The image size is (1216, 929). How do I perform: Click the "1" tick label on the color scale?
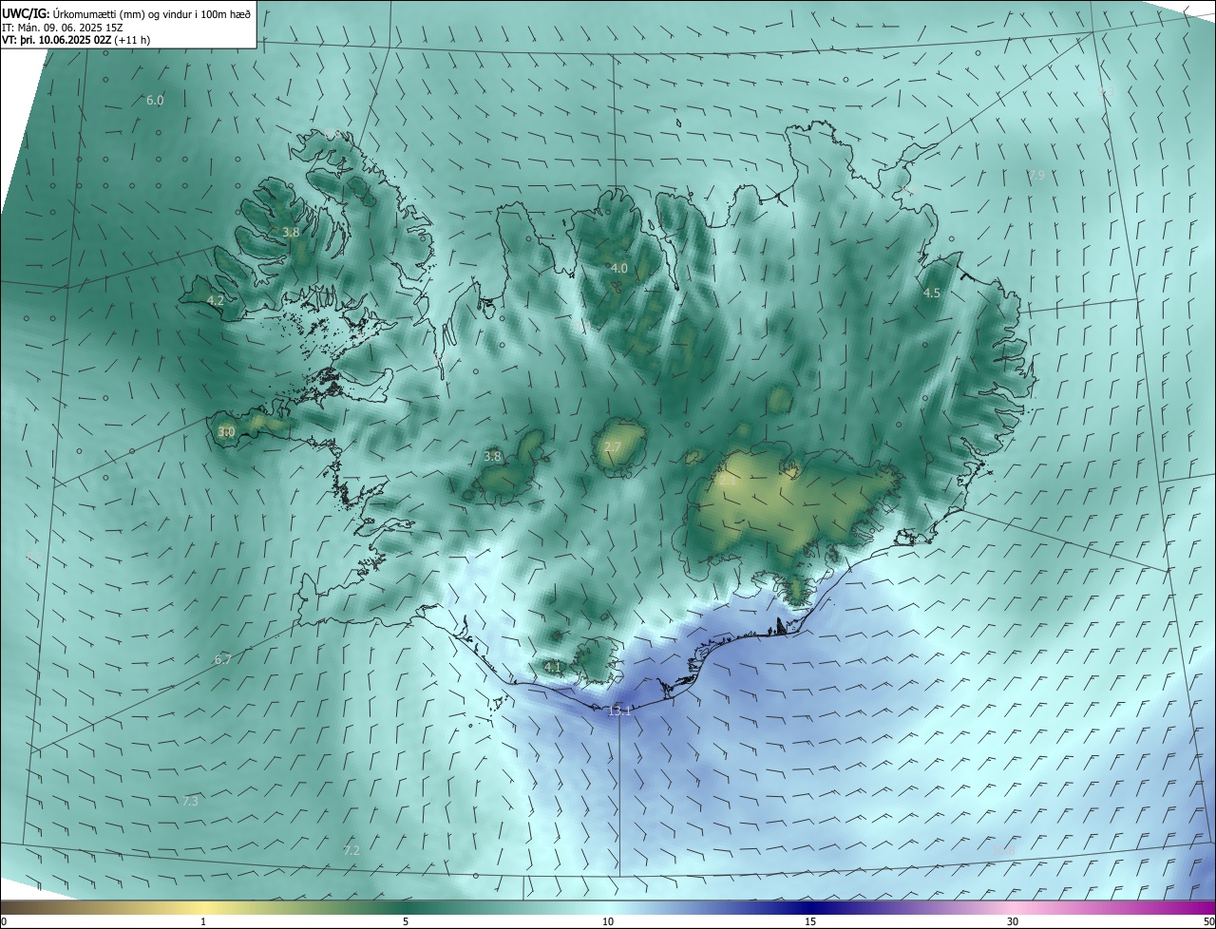(203, 922)
